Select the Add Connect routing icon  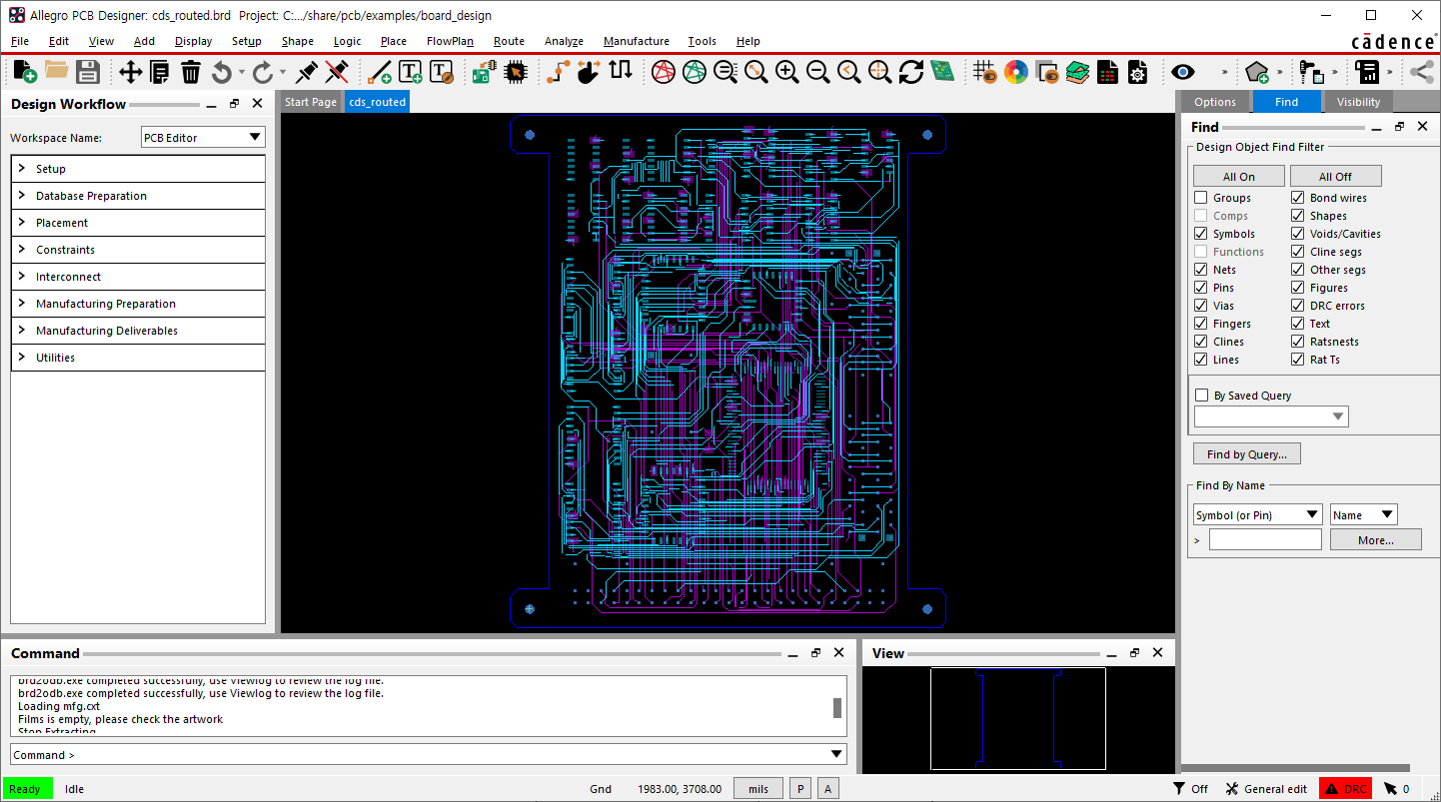[x=559, y=72]
